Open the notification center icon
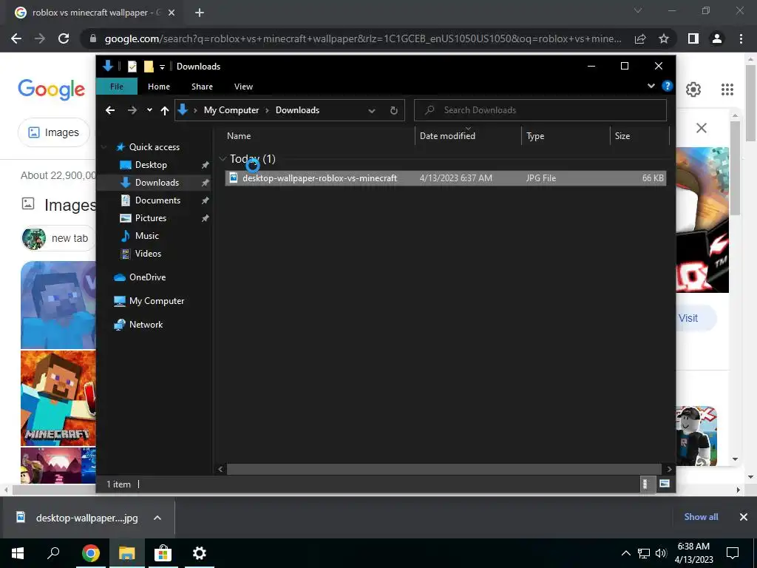 [x=733, y=553]
